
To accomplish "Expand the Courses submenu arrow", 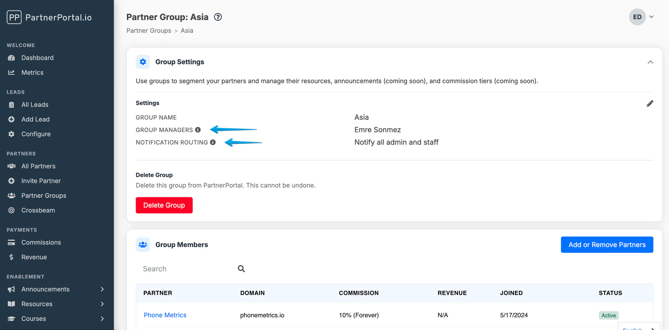I will tap(102, 319).
